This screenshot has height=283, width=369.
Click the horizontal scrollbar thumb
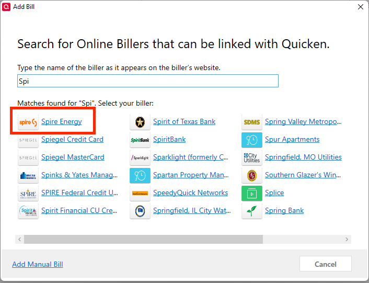pyautogui.click(x=143, y=239)
